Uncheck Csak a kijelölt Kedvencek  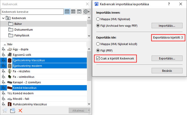click(x=98, y=59)
